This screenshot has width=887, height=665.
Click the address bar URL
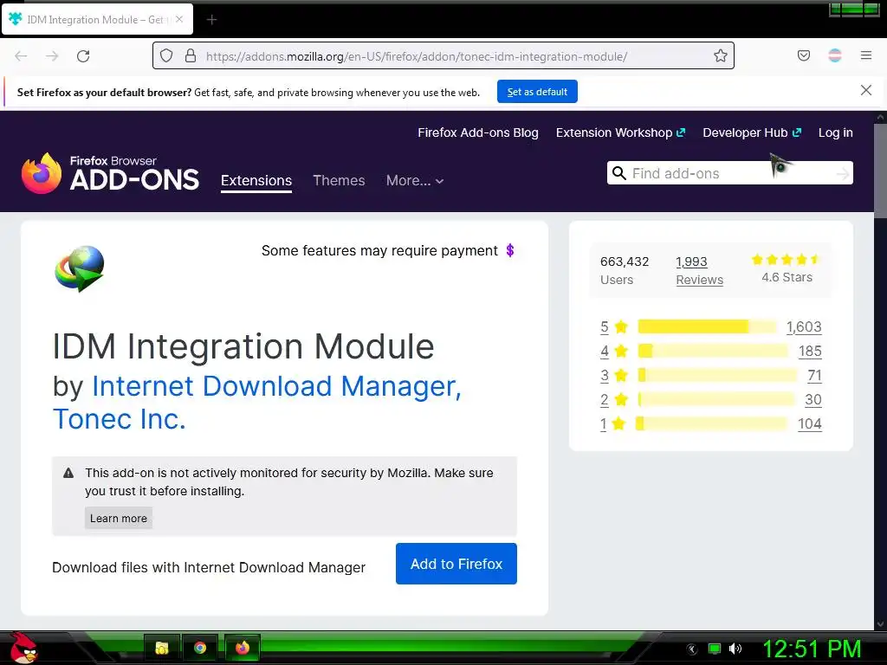click(x=417, y=56)
